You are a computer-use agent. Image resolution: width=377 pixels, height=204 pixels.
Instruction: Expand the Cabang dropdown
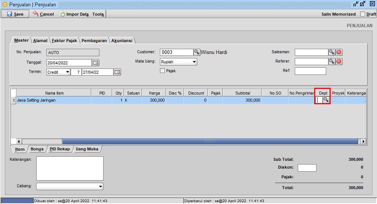pyautogui.click(x=100, y=187)
